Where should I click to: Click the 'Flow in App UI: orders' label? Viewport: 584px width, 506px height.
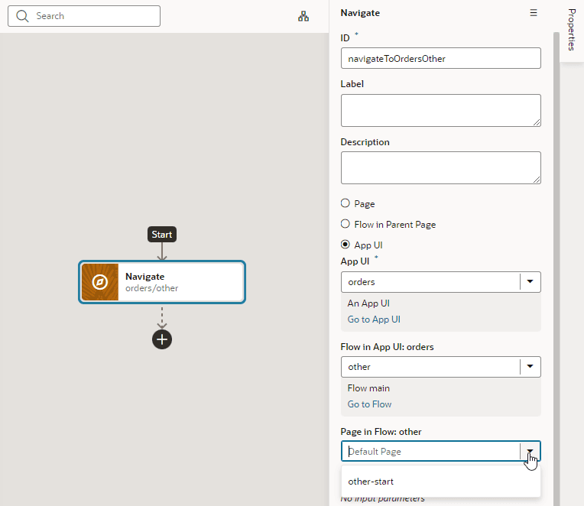click(x=387, y=347)
